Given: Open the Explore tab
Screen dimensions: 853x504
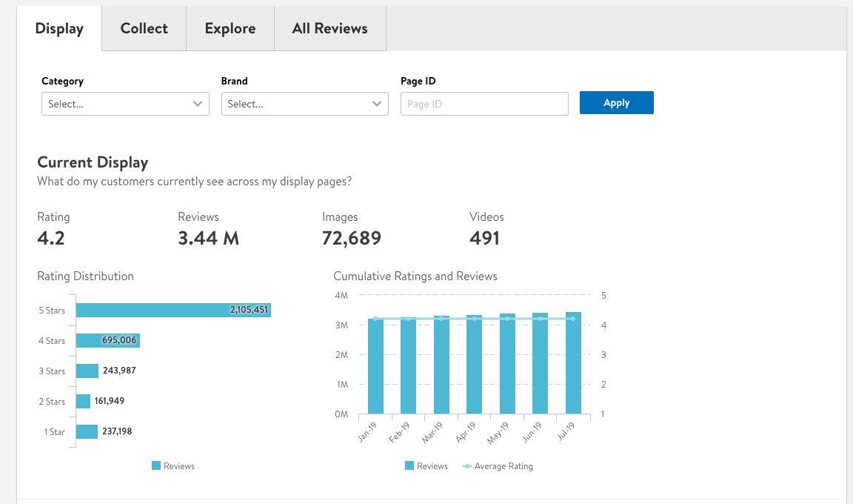Looking at the screenshot, I should pos(230,28).
